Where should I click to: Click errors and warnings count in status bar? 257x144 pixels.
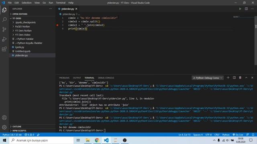point(29,135)
